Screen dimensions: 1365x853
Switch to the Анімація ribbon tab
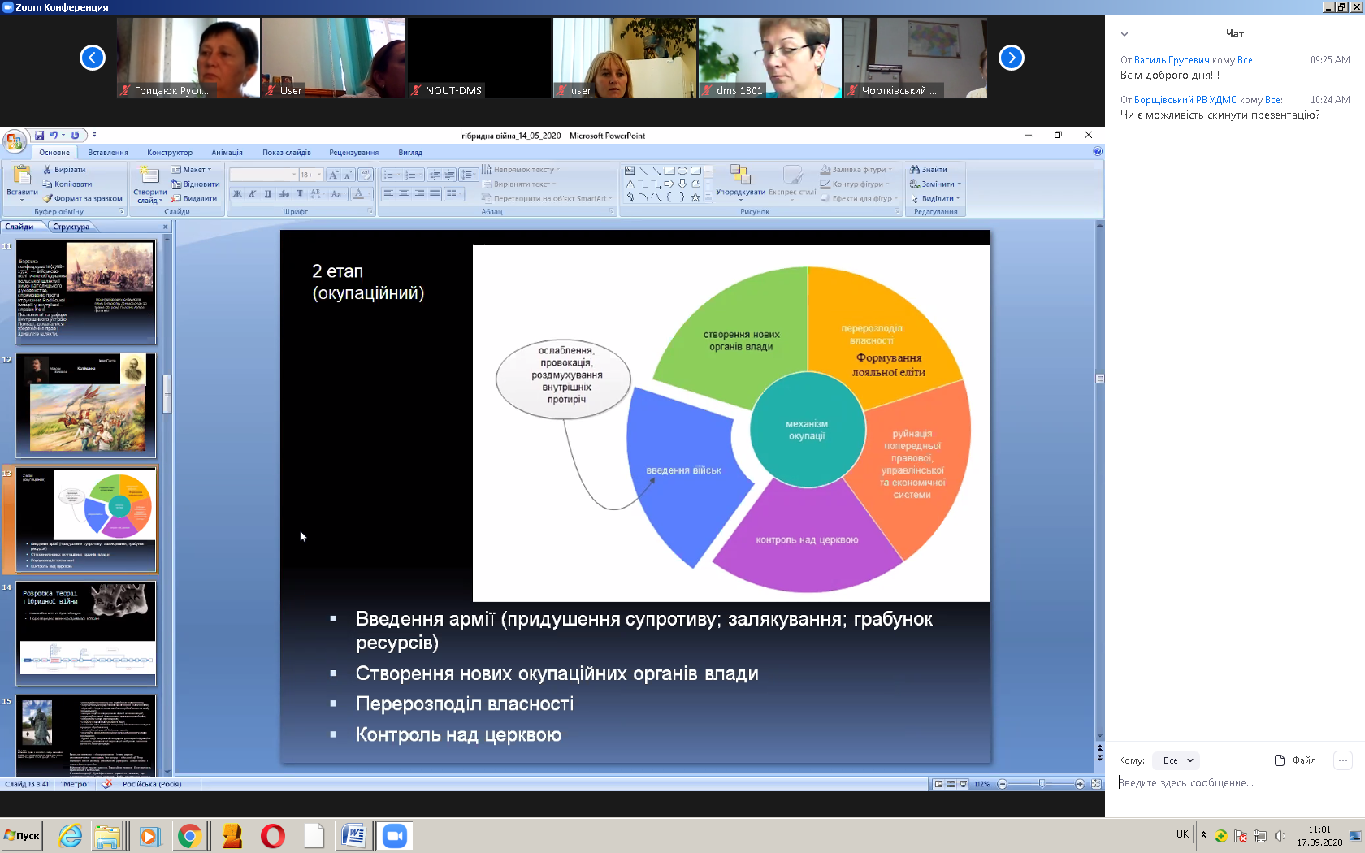point(227,153)
